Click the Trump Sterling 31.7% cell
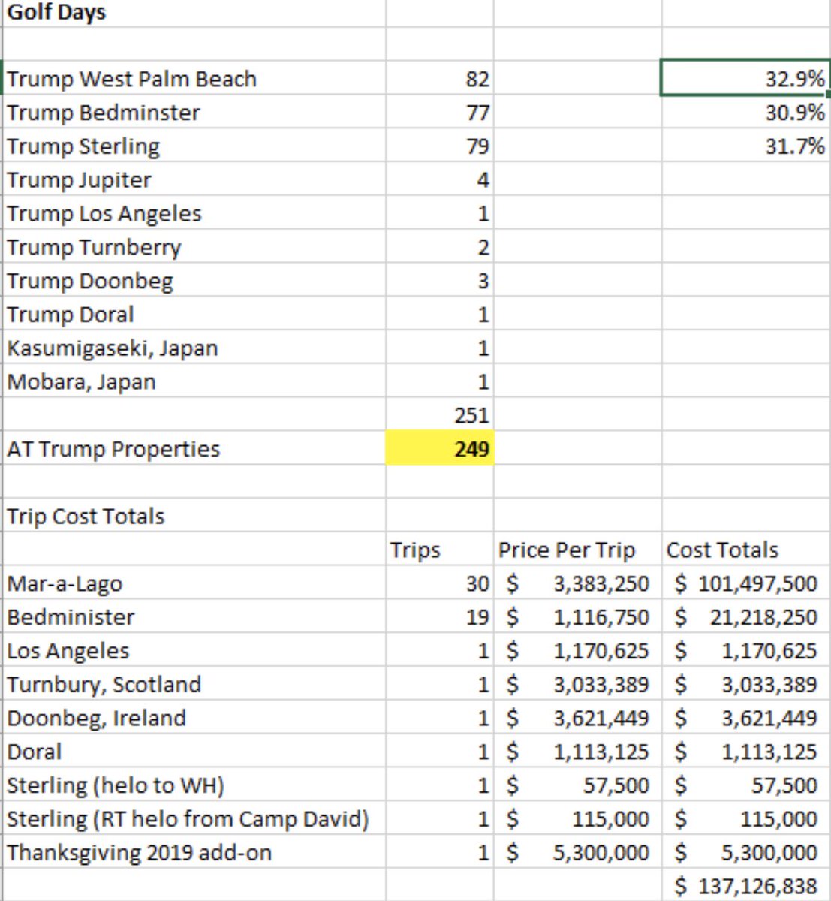The image size is (831, 901). 745,146
